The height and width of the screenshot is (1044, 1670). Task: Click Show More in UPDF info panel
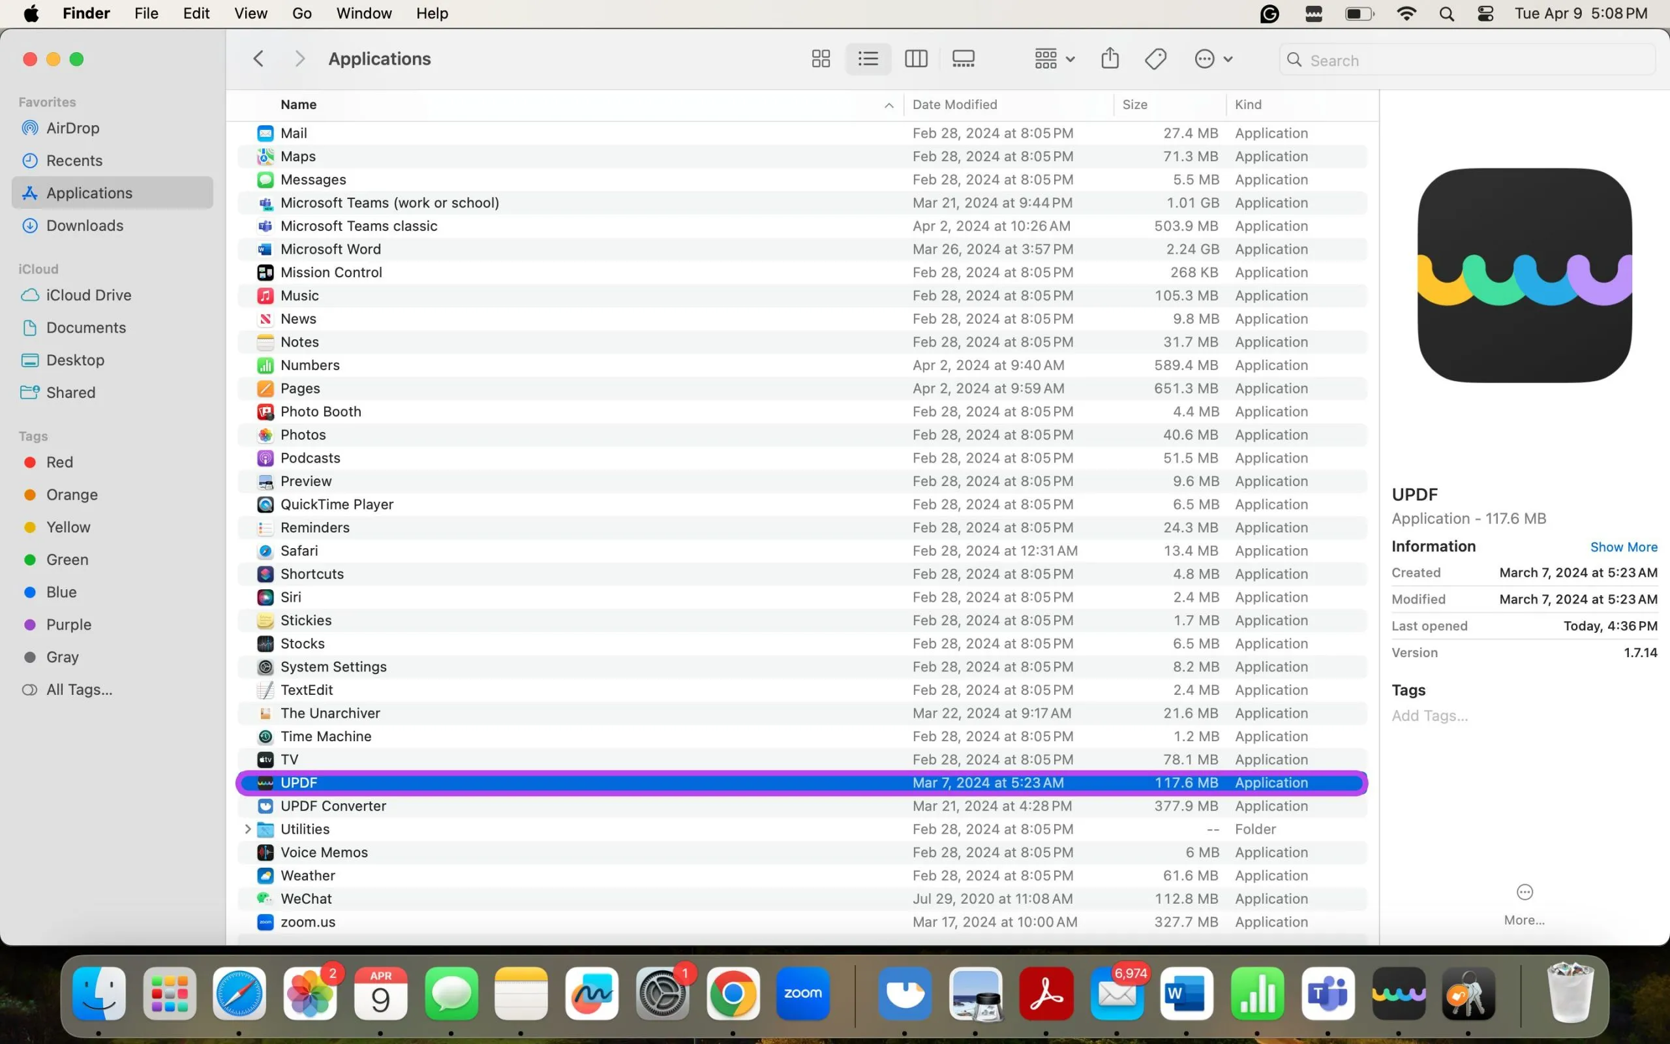pyautogui.click(x=1623, y=546)
